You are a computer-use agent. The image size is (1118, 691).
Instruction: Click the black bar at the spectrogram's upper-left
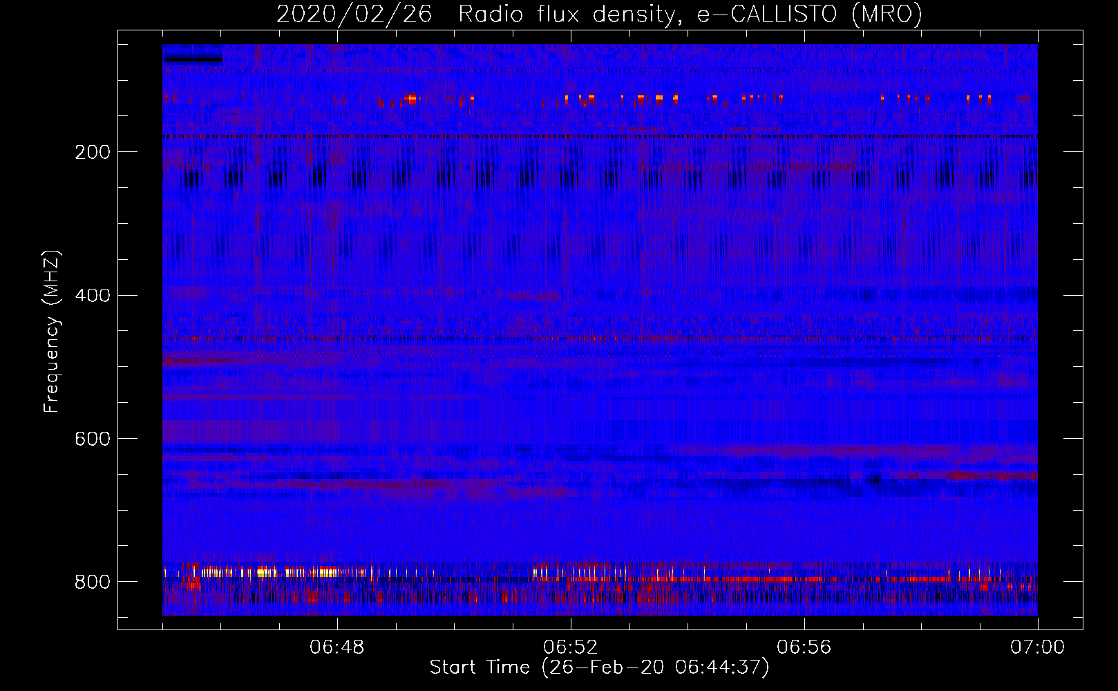click(193, 59)
